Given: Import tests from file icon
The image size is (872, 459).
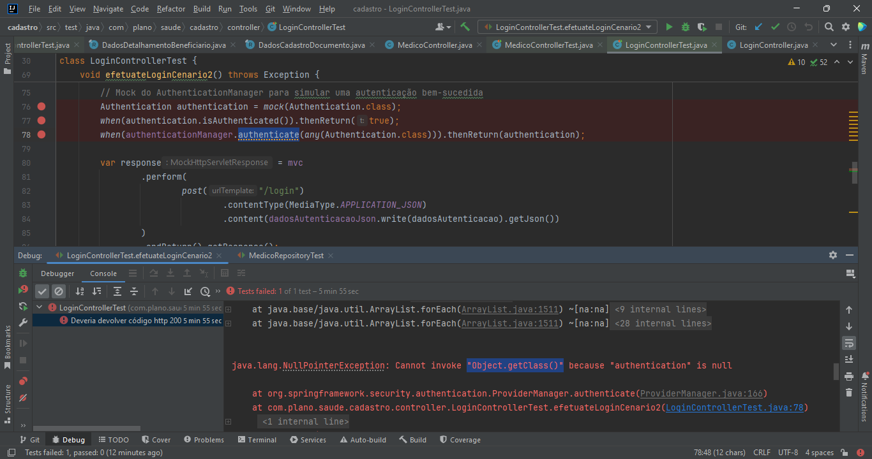Looking at the screenshot, I should pyautogui.click(x=188, y=291).
